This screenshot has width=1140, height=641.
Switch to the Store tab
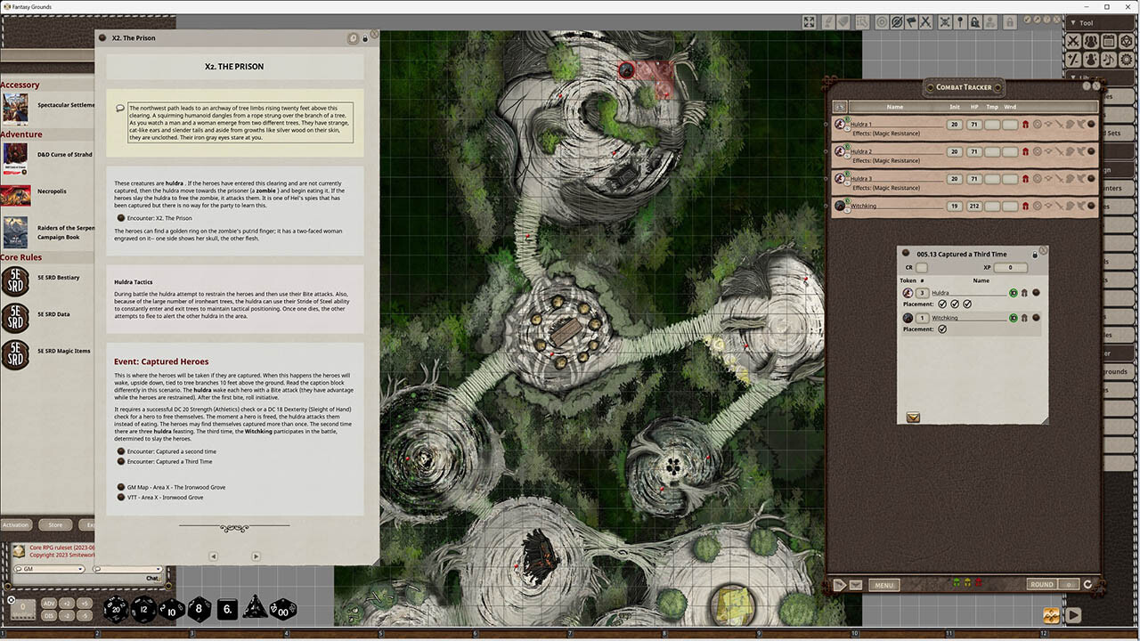pyautogui.click(x=54, y=524)
